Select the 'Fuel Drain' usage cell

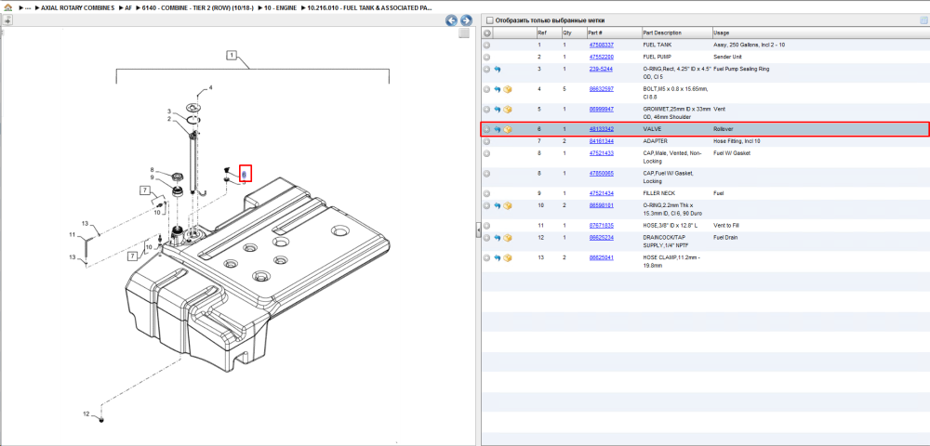726,238
